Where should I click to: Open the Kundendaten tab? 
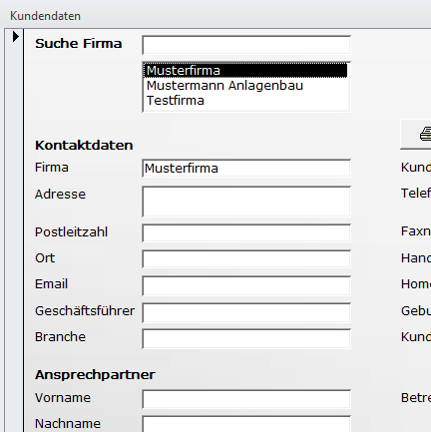(x=45, y=16)
